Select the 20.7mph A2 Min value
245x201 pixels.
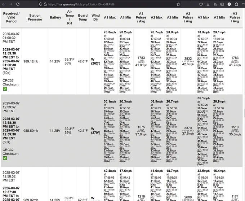click(x=172, y=101)
